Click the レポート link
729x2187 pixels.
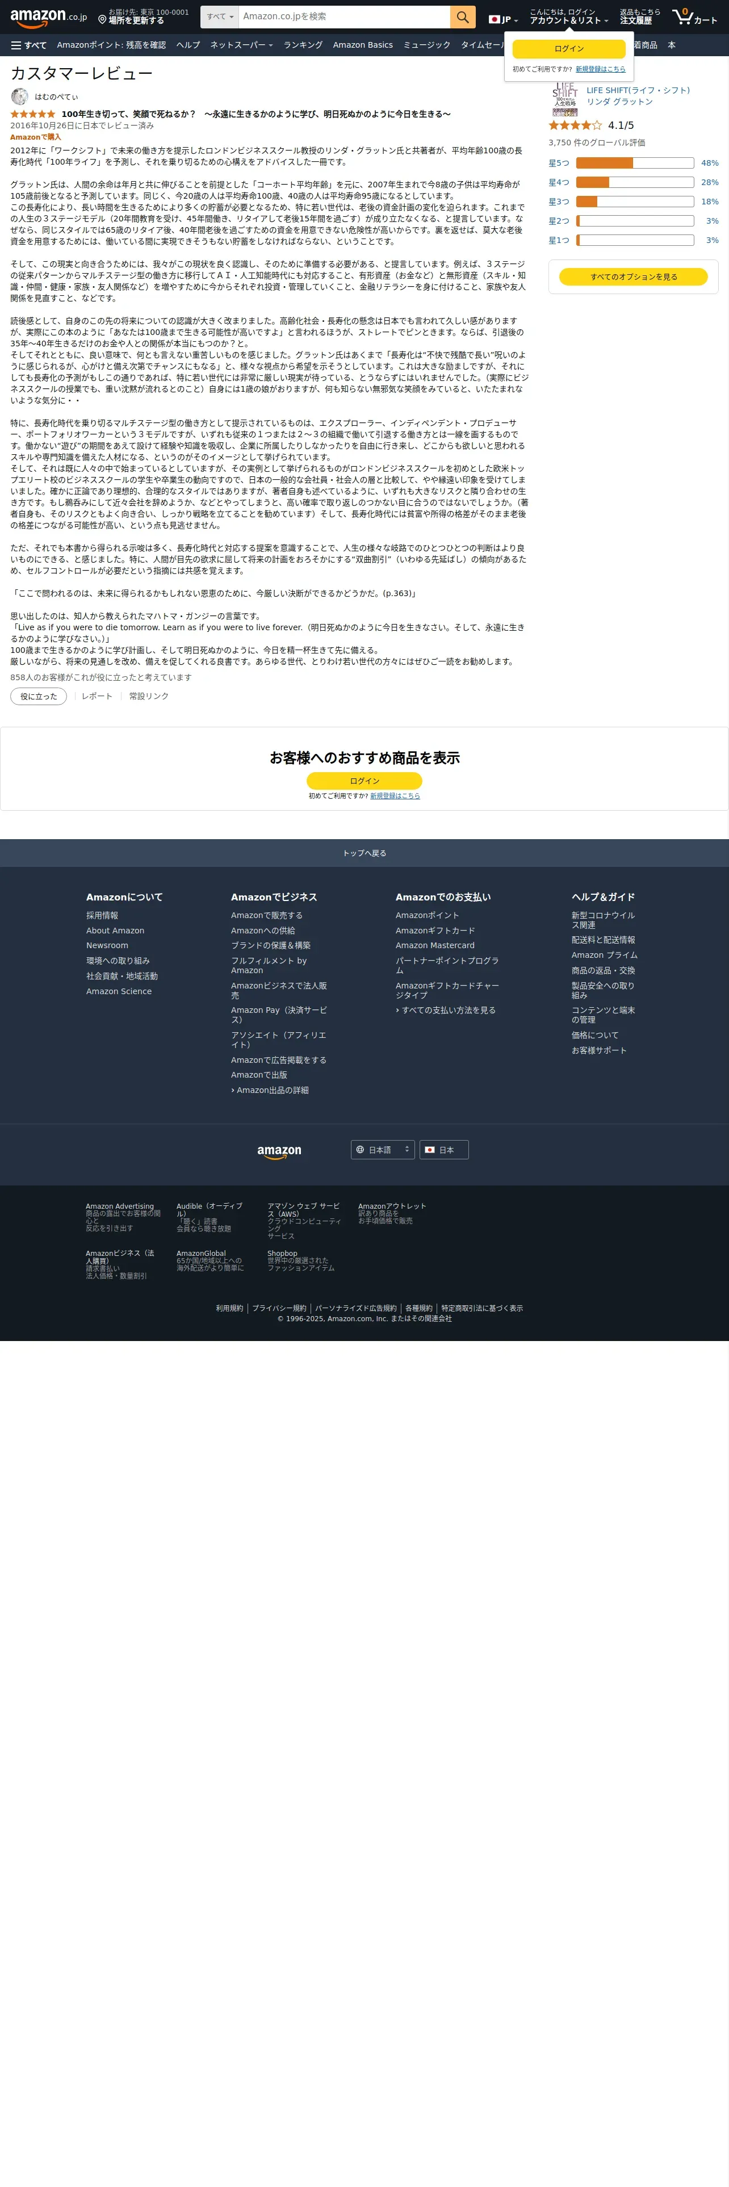(x=97, y=696)
